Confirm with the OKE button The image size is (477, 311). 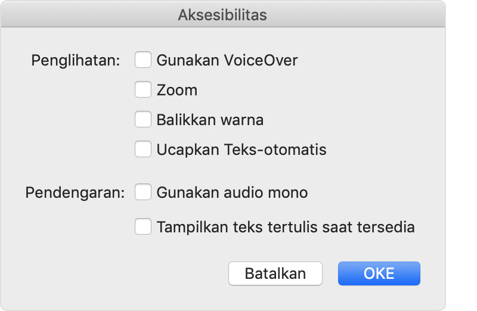[x=379, y=273]
